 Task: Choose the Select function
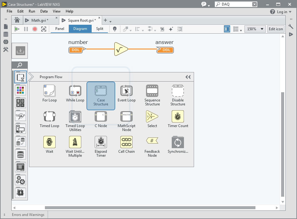pyautogui.click(x=152, y=119)
